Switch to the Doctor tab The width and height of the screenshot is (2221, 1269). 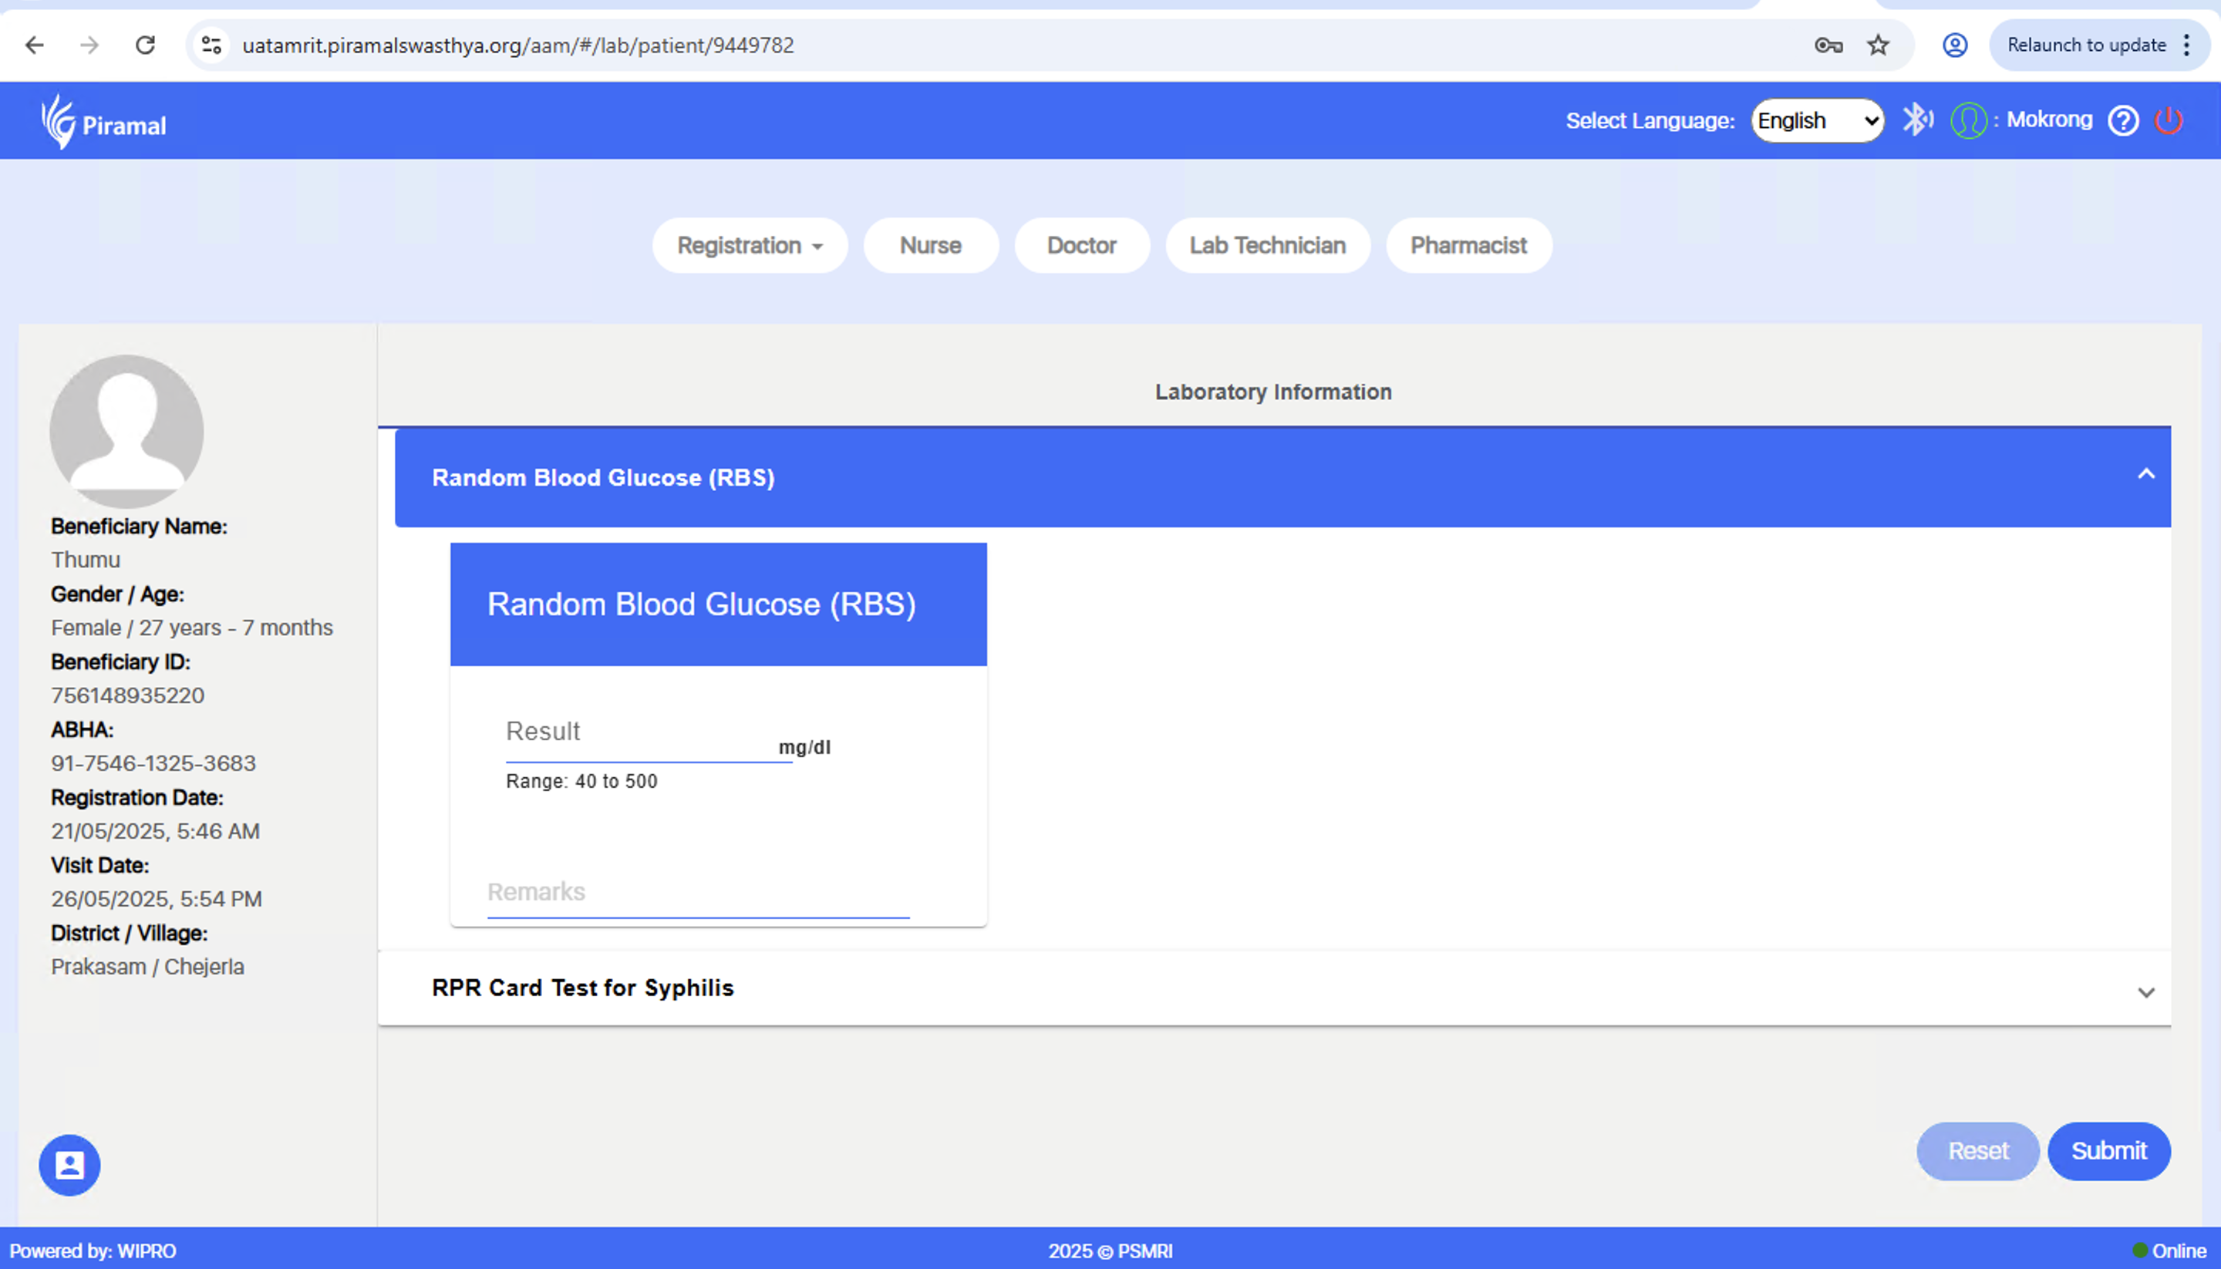tap(1081, 245)
